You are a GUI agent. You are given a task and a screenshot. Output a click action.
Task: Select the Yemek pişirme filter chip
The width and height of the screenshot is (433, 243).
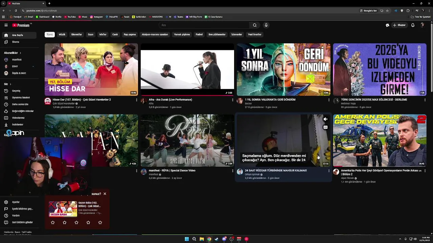click(x=182, y=34)
